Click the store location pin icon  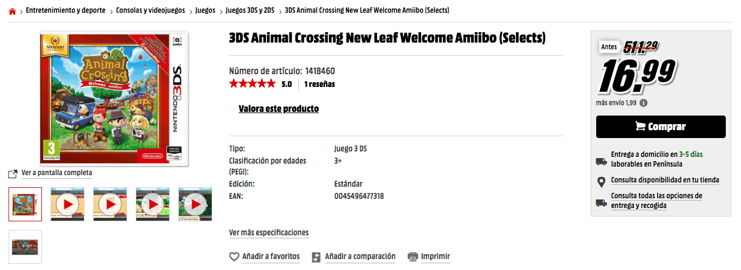pos(601,181)
